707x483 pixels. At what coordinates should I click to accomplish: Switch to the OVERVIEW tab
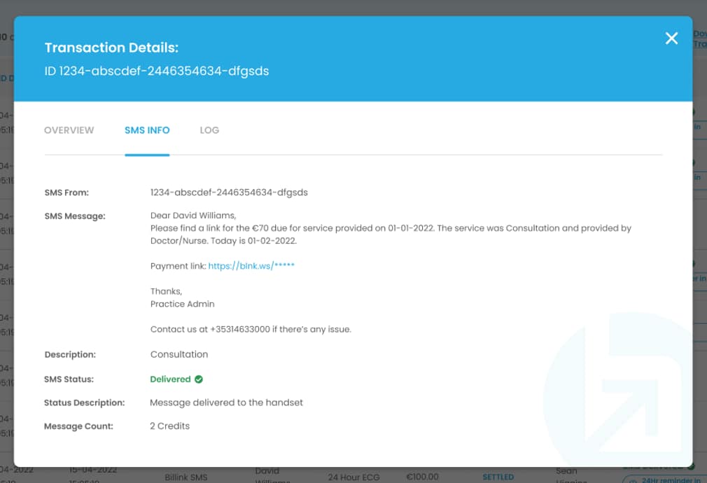69,130
